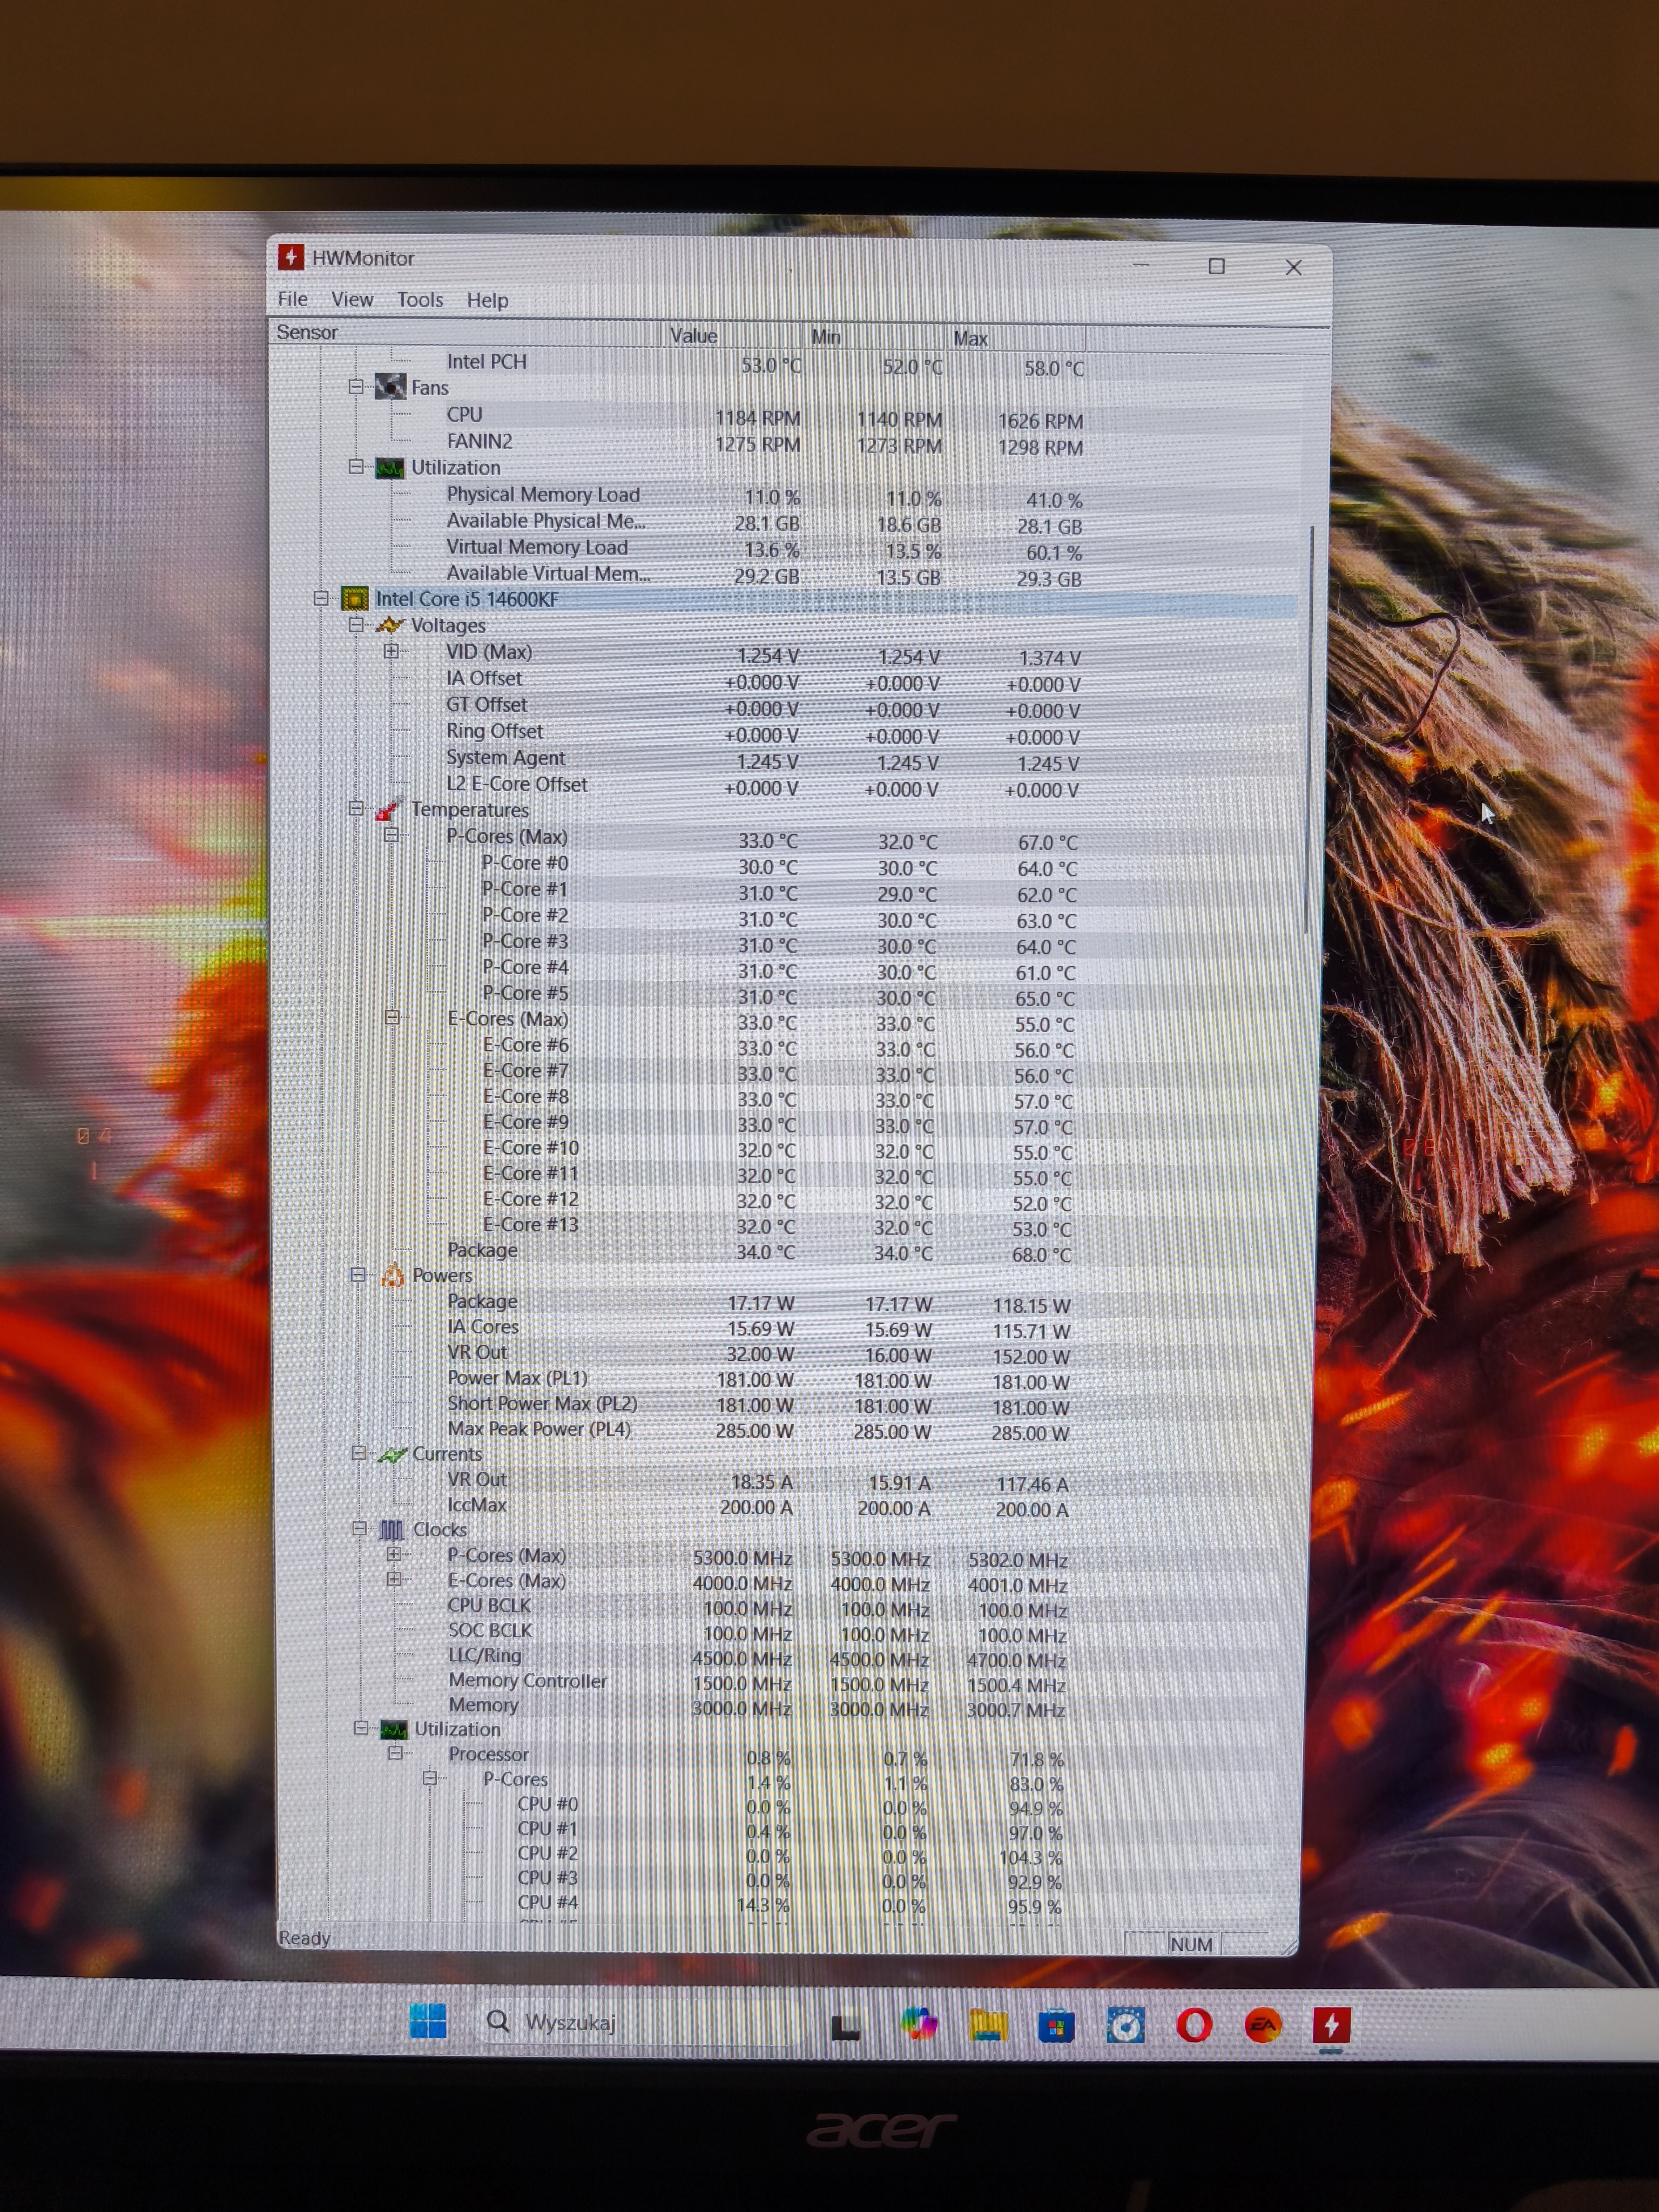Image resolution: width=1659 pixels, height=2212 pixels.
Task: Open File Explorer from the taskbar
Action: pos(988,2025)
